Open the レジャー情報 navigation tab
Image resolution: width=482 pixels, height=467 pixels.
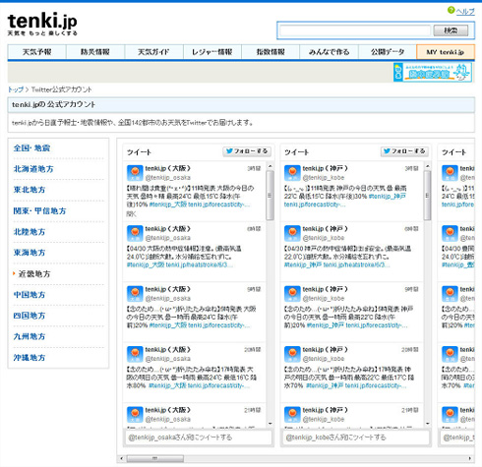click(x=212, y=52)
